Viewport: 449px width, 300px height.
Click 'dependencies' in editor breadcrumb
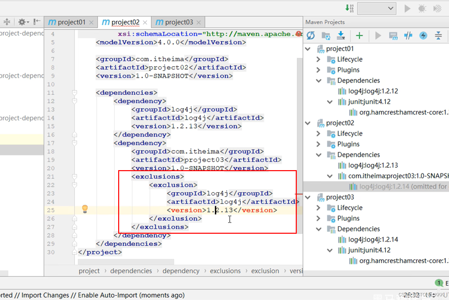pos(131,271)
